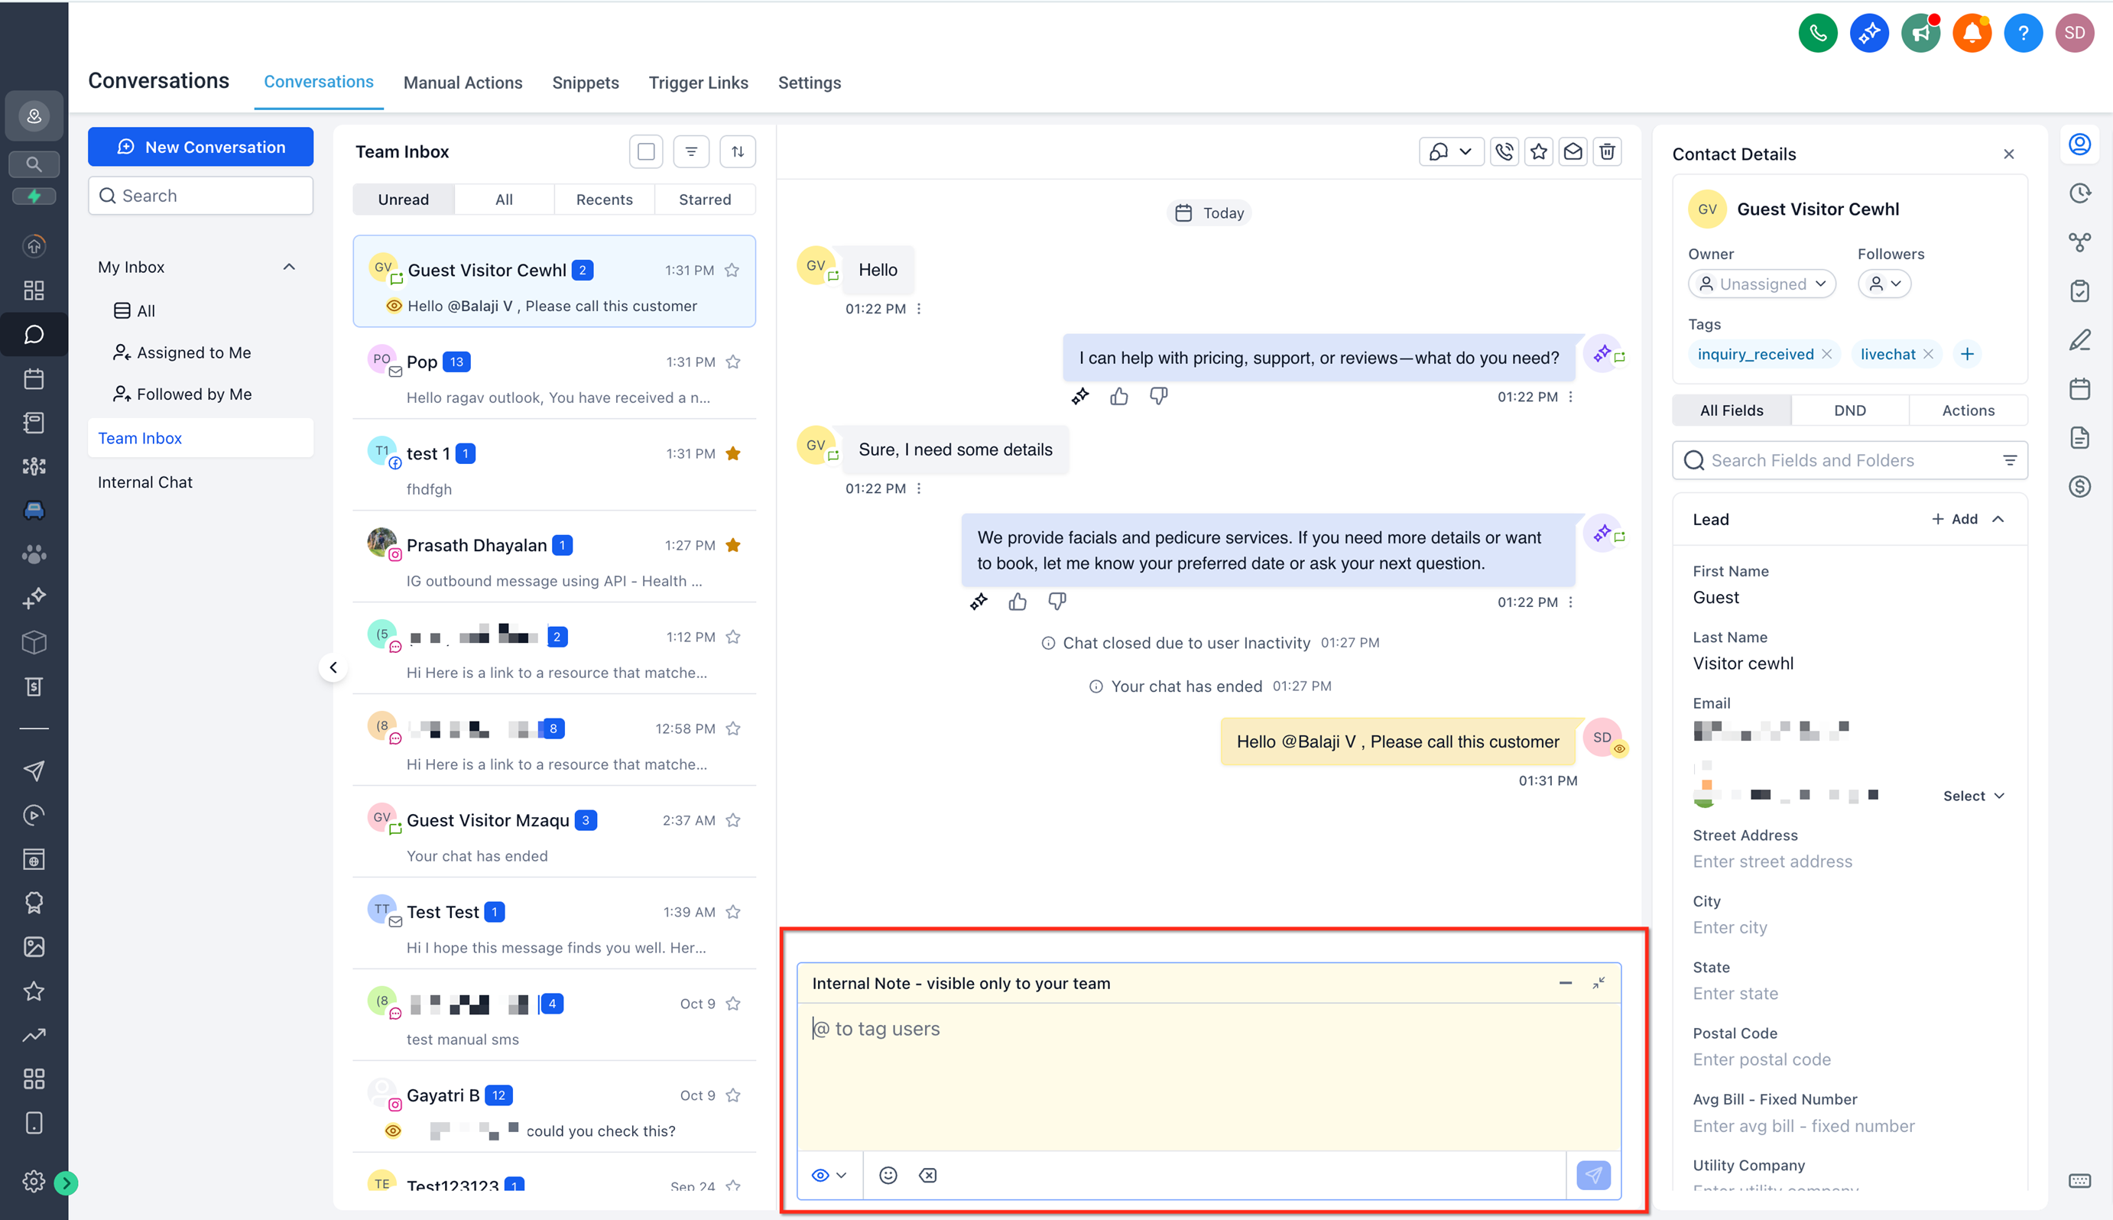The image size is (2113, 1220).
Task: Click the mark-as-read envelope icon
Action: 1573,151
